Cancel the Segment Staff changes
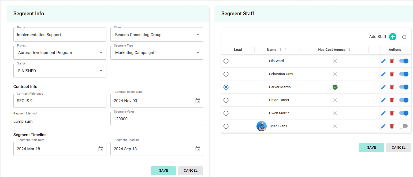 coord(399,147)
